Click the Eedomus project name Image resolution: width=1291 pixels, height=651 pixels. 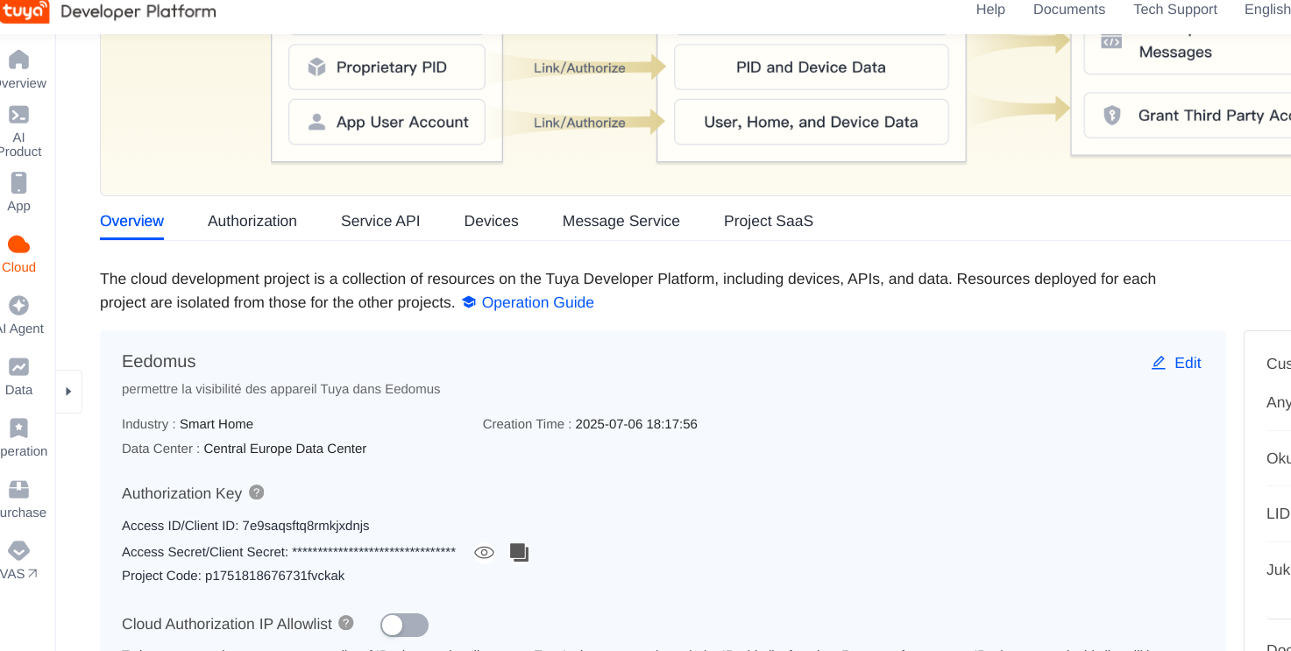[x=159, y=361]
